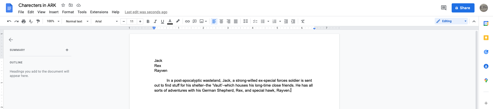Add a comment from the toolbar

pos(195,21)
